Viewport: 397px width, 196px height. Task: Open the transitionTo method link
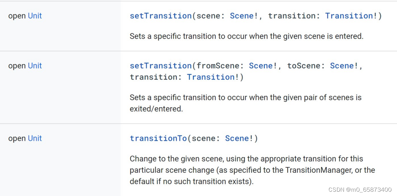158,138
